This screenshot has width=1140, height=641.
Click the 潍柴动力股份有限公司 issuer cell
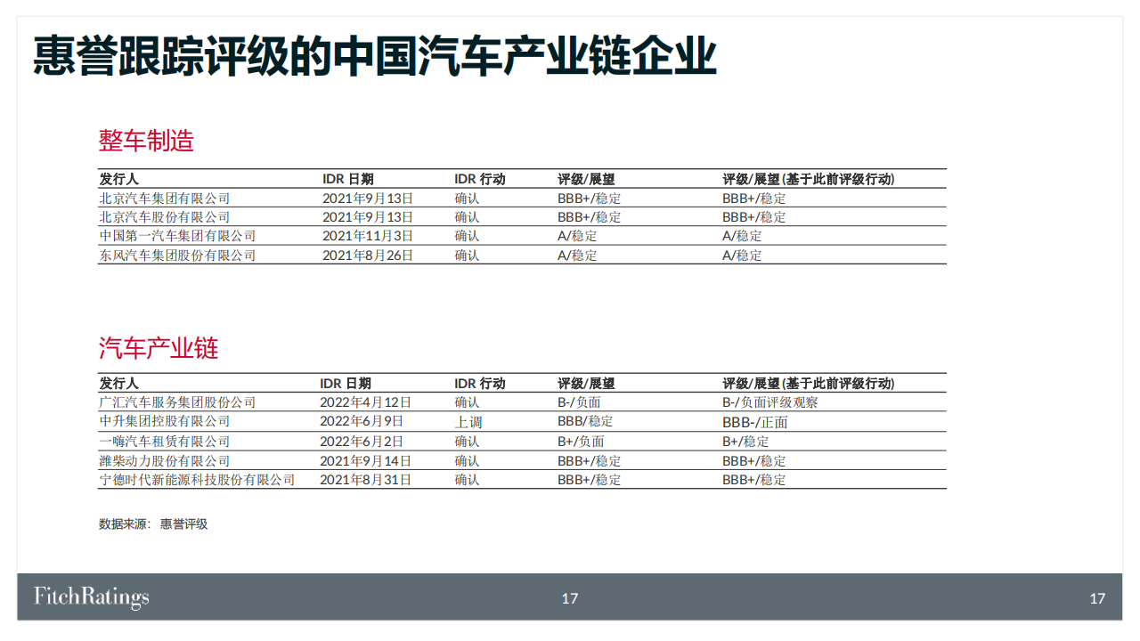coord(165,461)
